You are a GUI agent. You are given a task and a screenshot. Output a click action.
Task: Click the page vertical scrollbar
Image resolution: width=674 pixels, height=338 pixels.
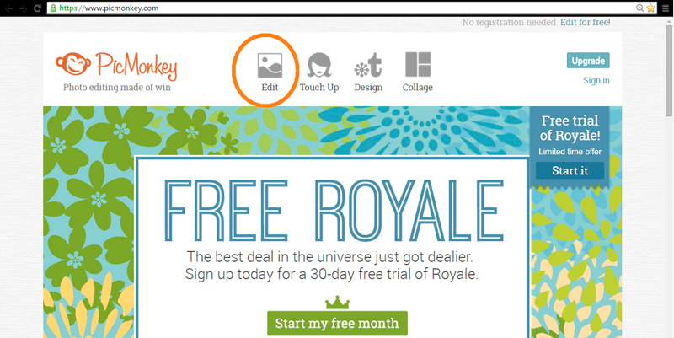coord(669,177)
